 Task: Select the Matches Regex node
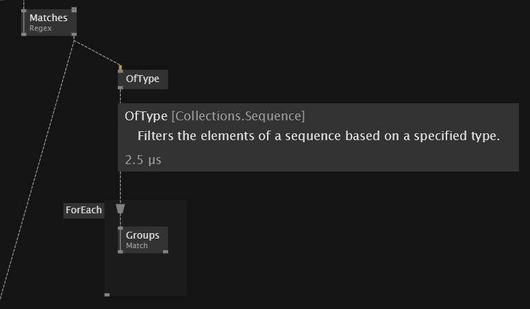click(49, 23)
